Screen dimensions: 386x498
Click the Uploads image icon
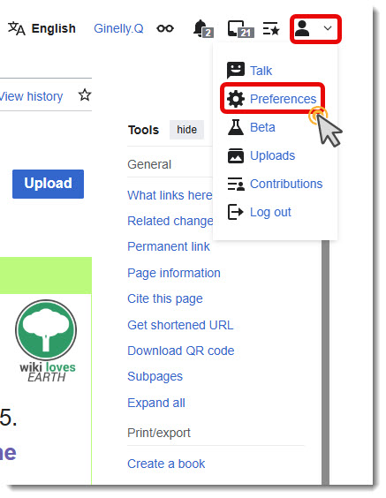coord(236,155)
